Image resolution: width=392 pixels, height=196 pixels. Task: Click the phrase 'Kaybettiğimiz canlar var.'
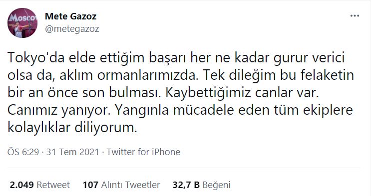tap(242, 93)
